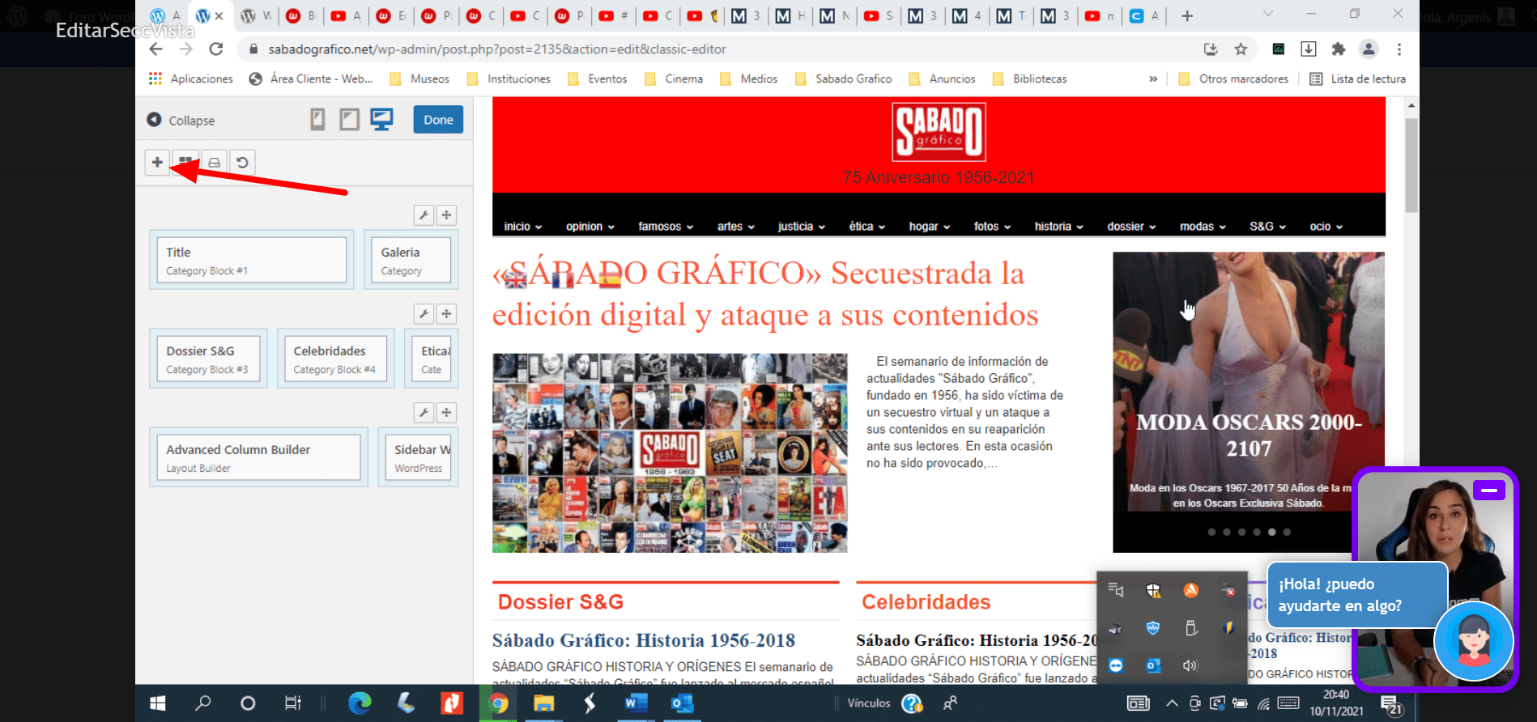Expand the historia navigation menu
This screenshot has height=722, width=1537.
(1058, 227)
